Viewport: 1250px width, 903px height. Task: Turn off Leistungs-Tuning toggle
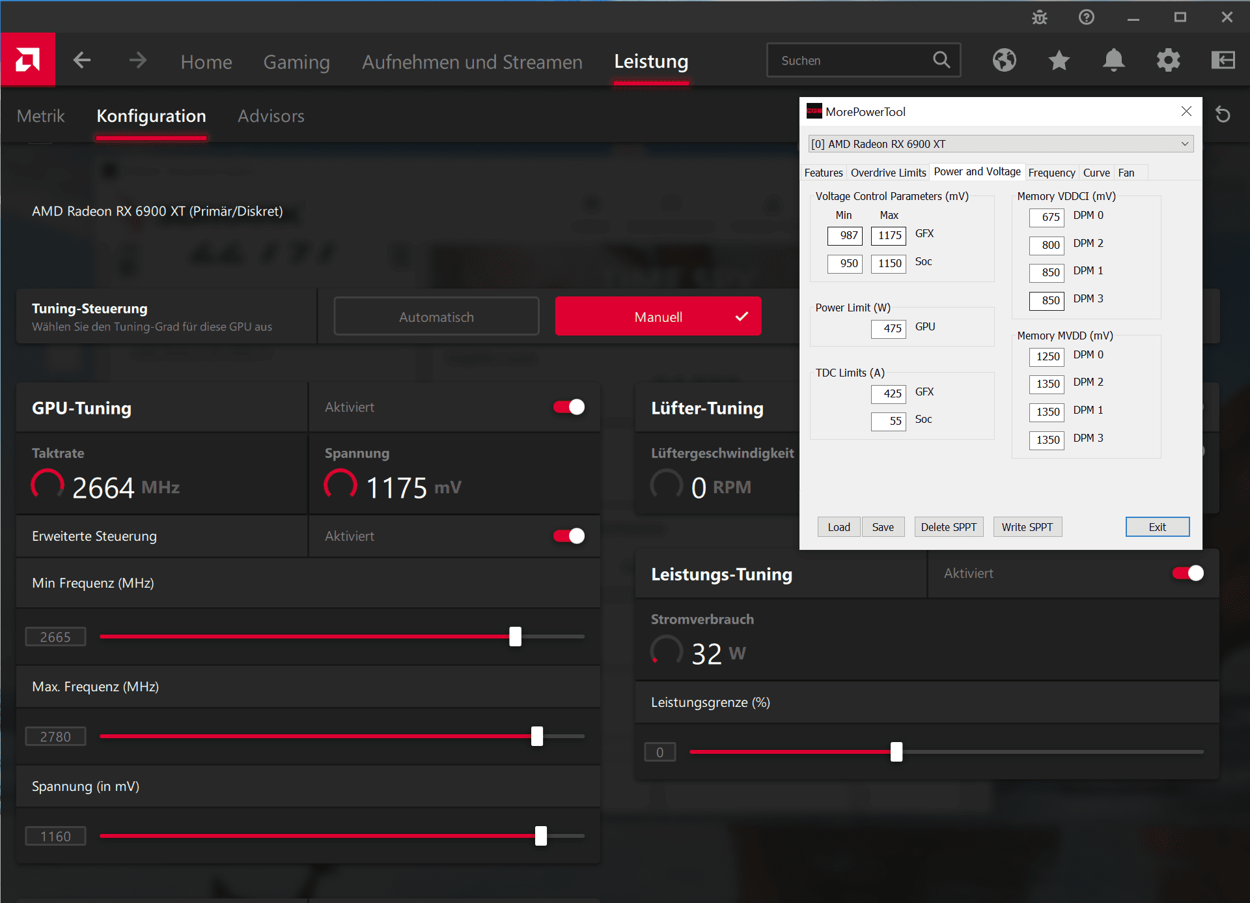1187,573
